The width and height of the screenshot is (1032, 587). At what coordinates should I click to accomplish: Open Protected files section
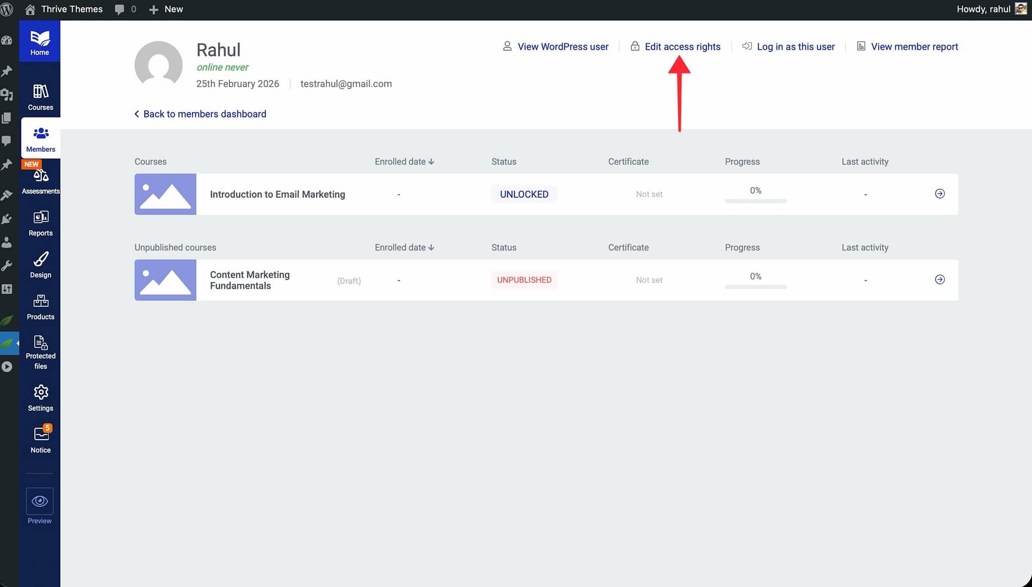click(x=40, y=351)
